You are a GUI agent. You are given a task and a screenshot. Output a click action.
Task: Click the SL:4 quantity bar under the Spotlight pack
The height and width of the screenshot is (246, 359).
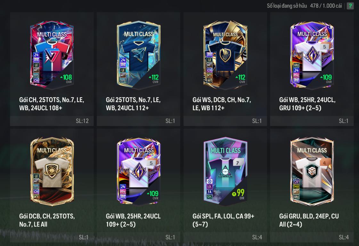point(225,237)
